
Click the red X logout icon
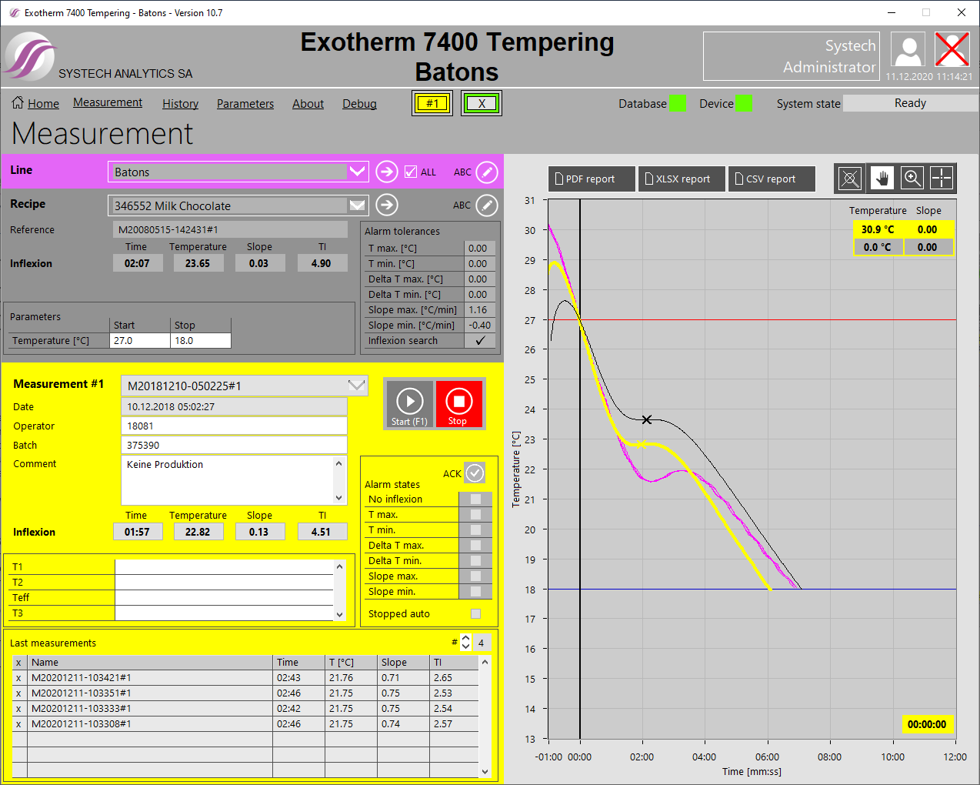pos(952,50)
